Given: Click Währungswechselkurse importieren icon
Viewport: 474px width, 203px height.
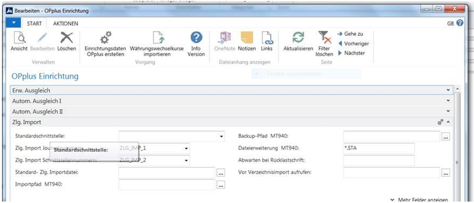Looking at the screenshot, I should pos(157,38).
